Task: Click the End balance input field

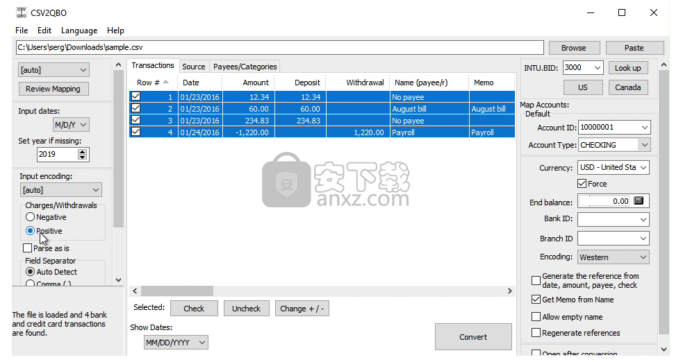Action: point(605,201)
